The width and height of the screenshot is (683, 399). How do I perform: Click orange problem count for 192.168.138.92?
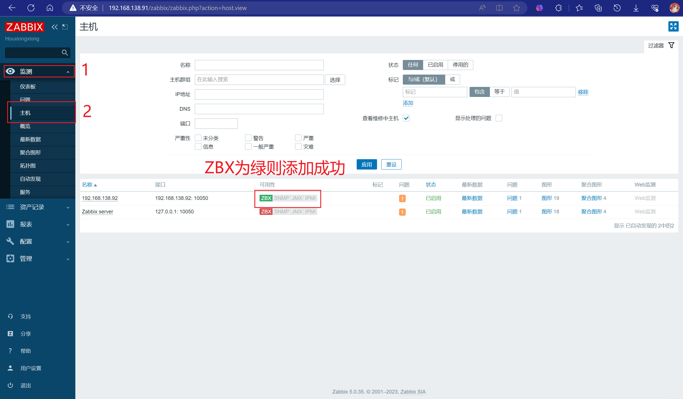point(402,198)
